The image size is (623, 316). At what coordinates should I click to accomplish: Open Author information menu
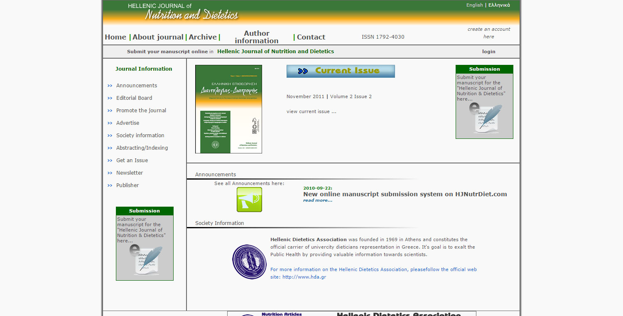click(x=257, y=37)
